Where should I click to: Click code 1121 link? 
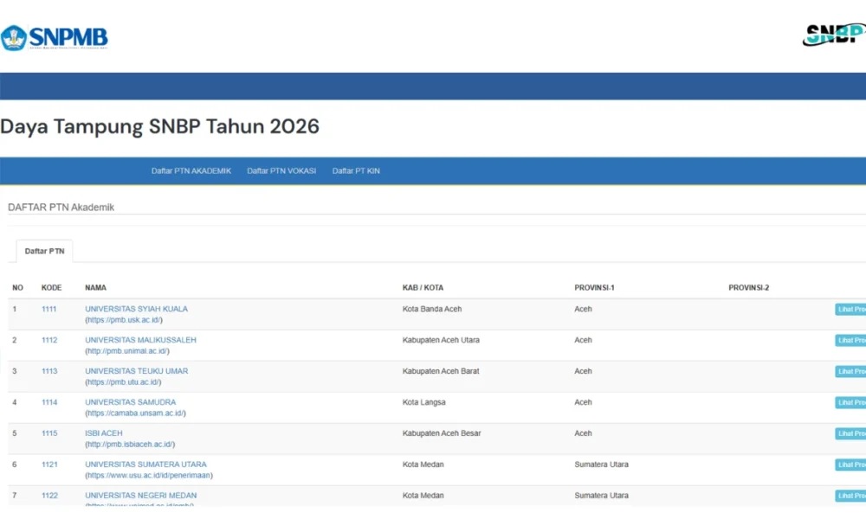coord(49,465)
